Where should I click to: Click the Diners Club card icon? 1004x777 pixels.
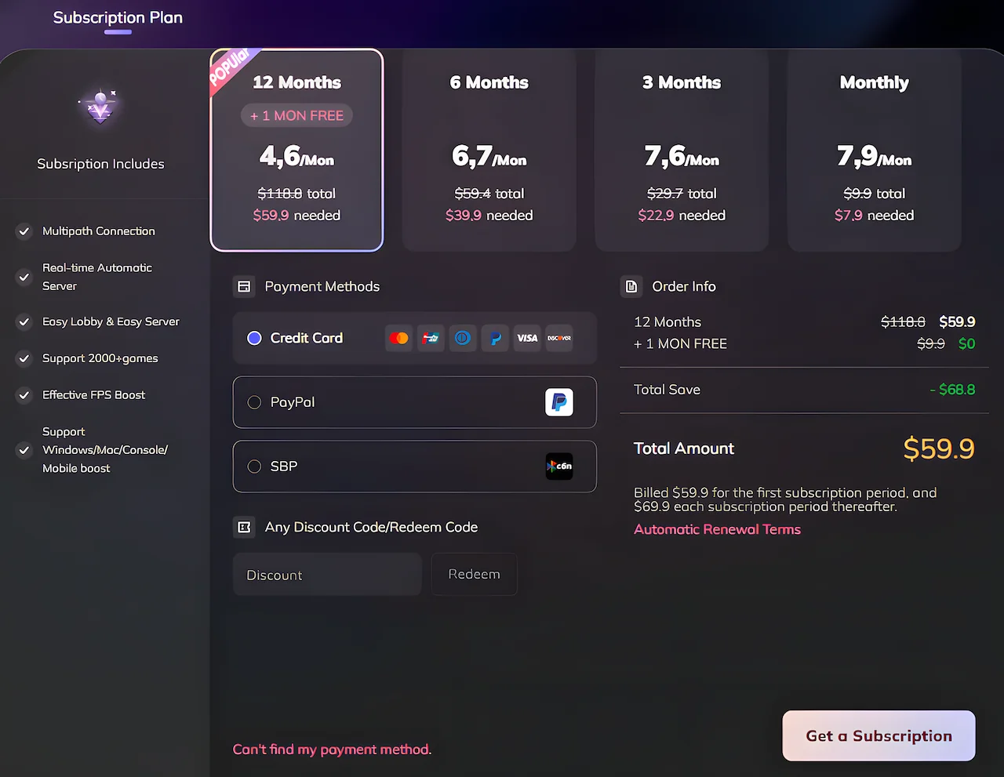point(463,338)
